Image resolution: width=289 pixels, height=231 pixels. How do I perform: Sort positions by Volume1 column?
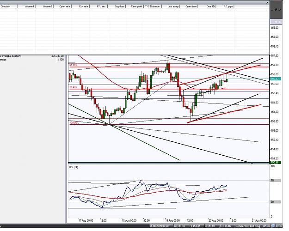[x=26, y=6]
